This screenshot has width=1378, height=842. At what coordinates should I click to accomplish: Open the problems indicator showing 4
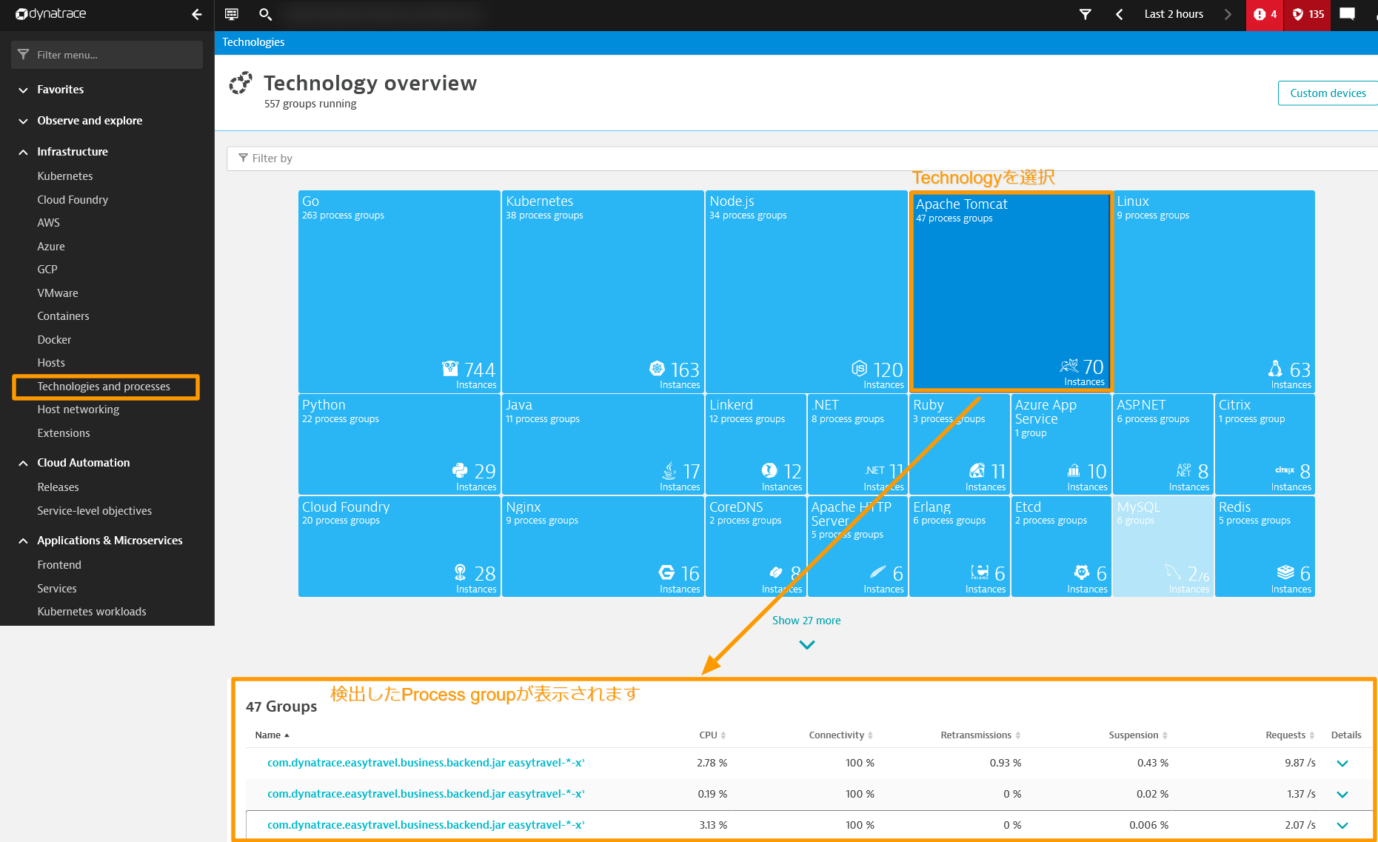(x=1265, y=14)
